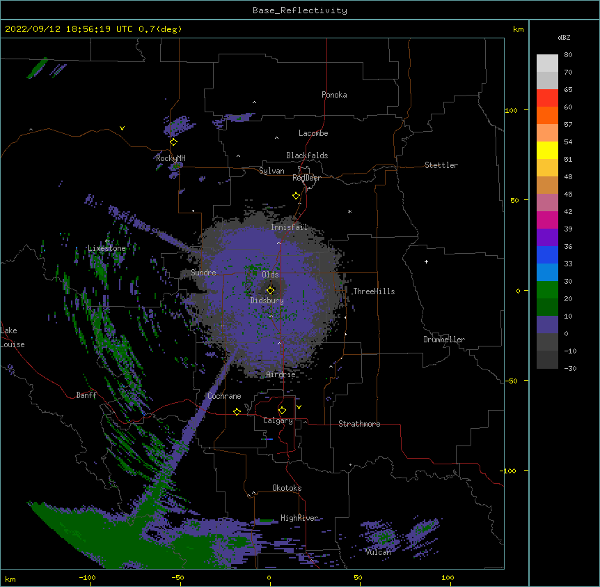Click the Ponoka city label
The image size is (600, 587).
coord(334,95)
